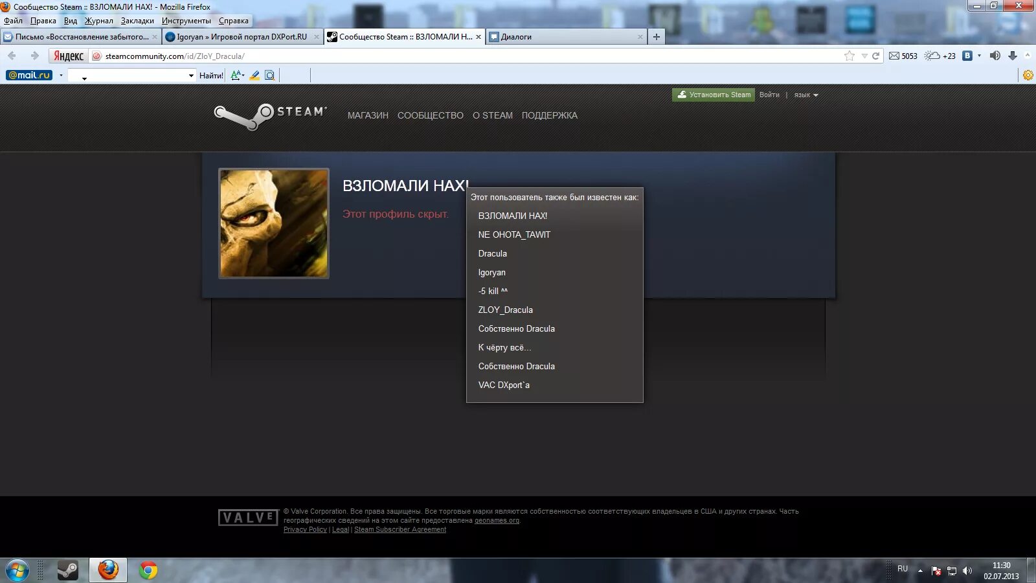Open the Правка menu
Image resolution: width=1036 pixels, height=583 pixels.
point(43,21)
